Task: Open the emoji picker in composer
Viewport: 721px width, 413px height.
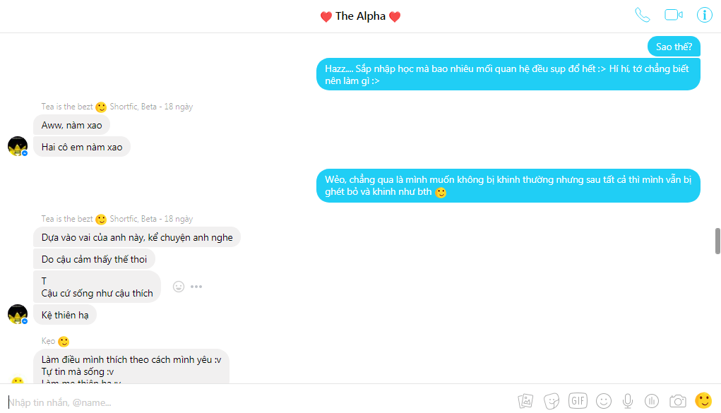Action: pos(604,401)
